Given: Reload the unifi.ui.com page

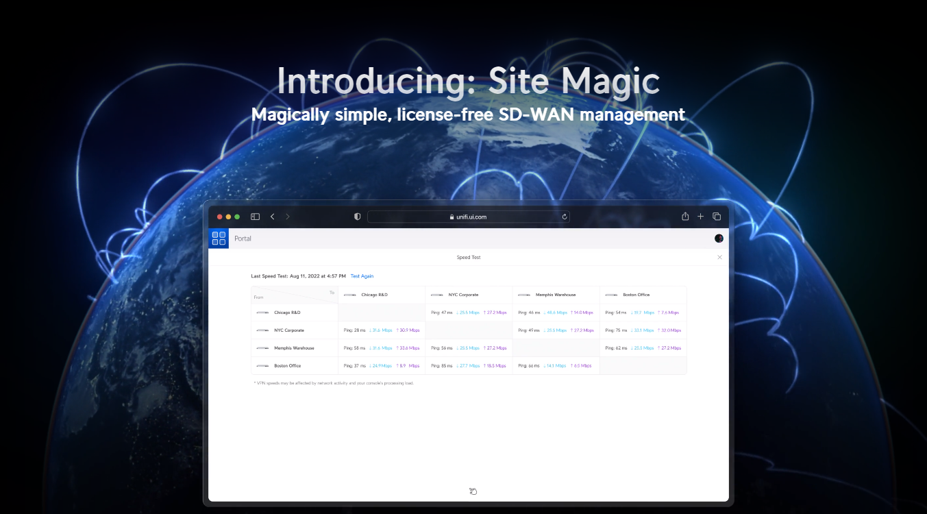Looking at the screenshot, I should [564, 216].
